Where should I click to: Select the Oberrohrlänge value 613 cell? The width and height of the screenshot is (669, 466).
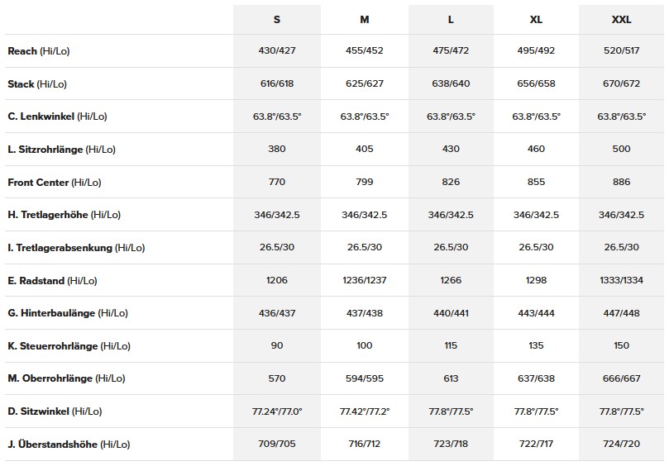[450, 378]
